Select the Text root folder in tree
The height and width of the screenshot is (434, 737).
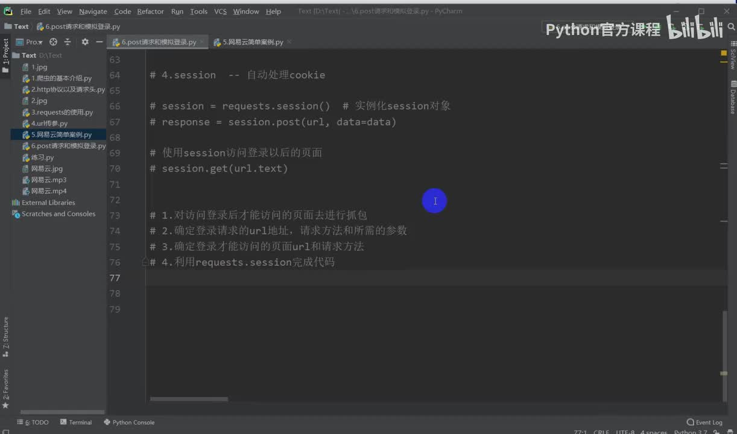coord(29,55)
